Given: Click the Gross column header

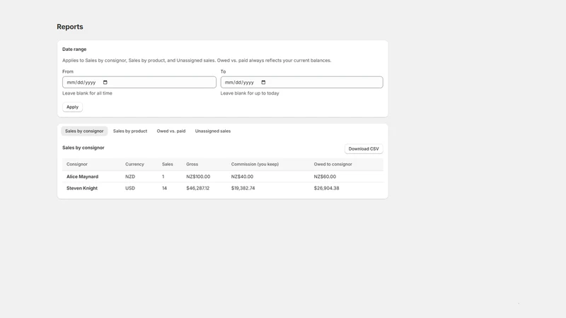Looking at the screenshot, I should pyautogui.click(x=192, y=164).
